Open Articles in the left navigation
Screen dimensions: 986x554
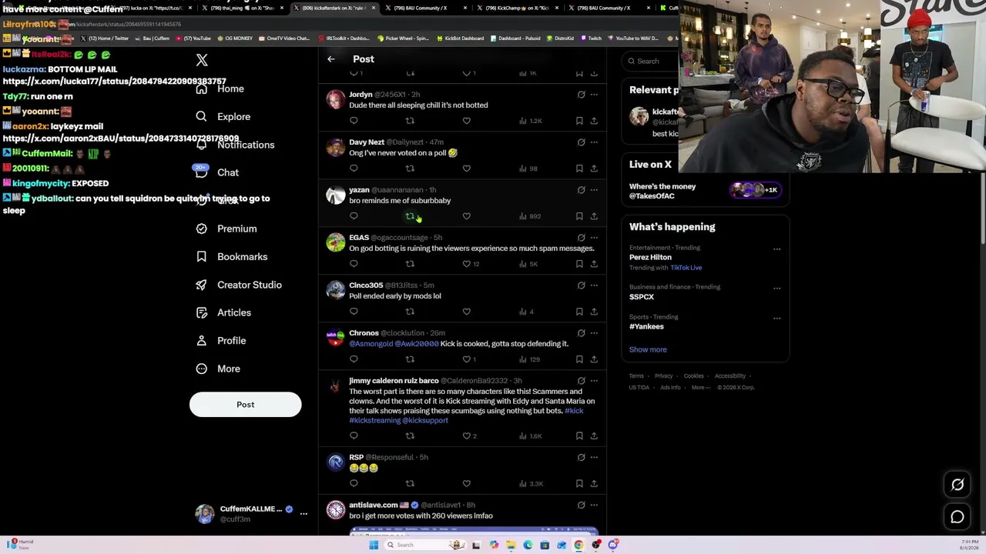click(223, 313)
